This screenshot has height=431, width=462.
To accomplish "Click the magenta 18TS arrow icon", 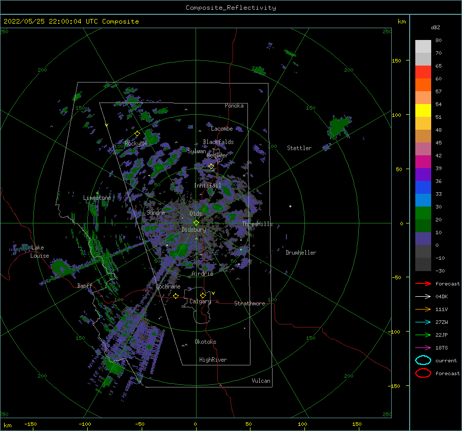I will tap(423, 348).
